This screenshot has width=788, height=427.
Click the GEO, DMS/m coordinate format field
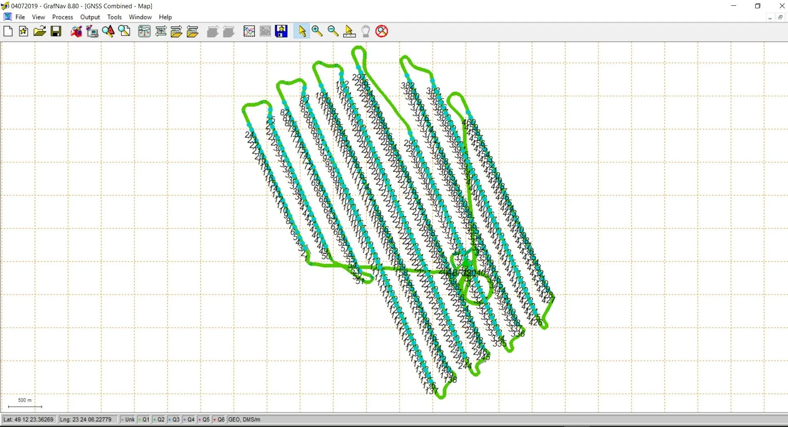pyautogui.click(x=244, y=420)
